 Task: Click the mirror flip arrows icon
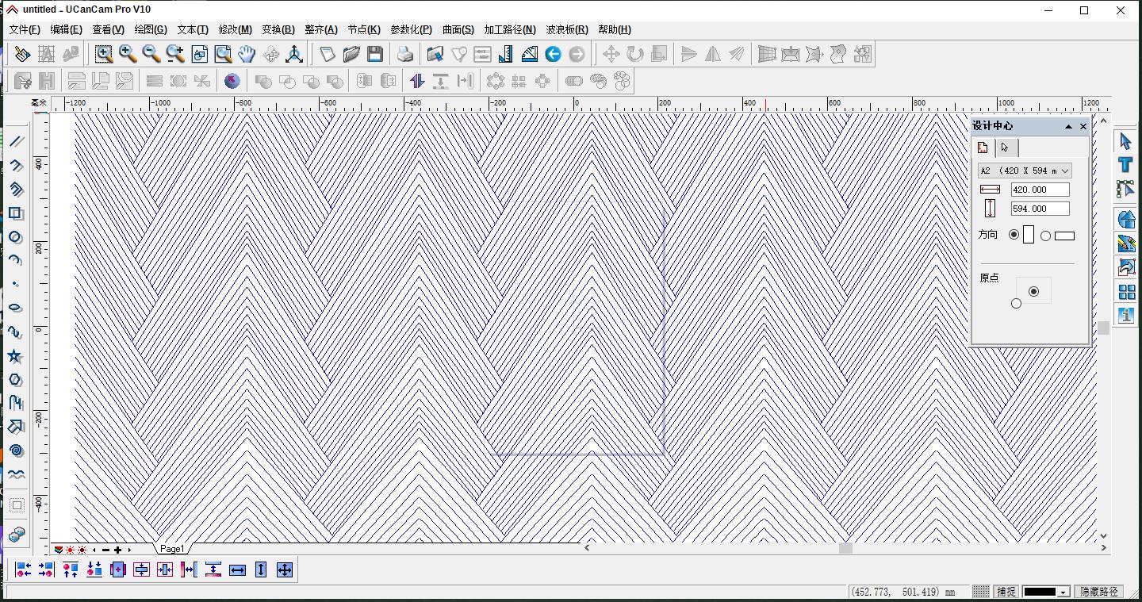(x=417, y=81)
